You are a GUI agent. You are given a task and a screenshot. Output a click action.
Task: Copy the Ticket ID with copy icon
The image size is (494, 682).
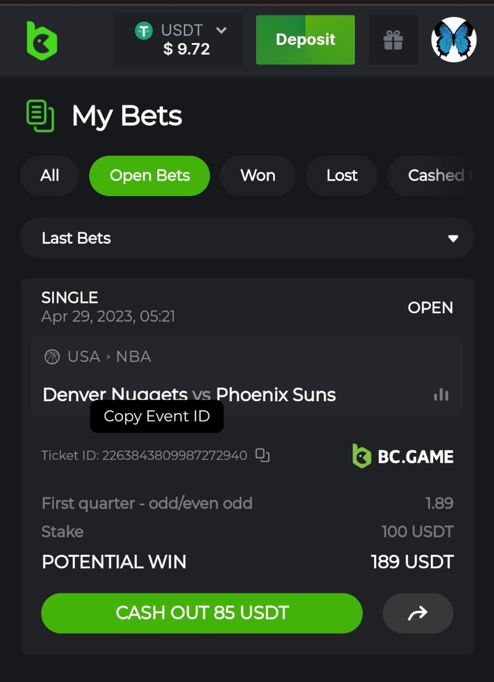coord(262,455)
